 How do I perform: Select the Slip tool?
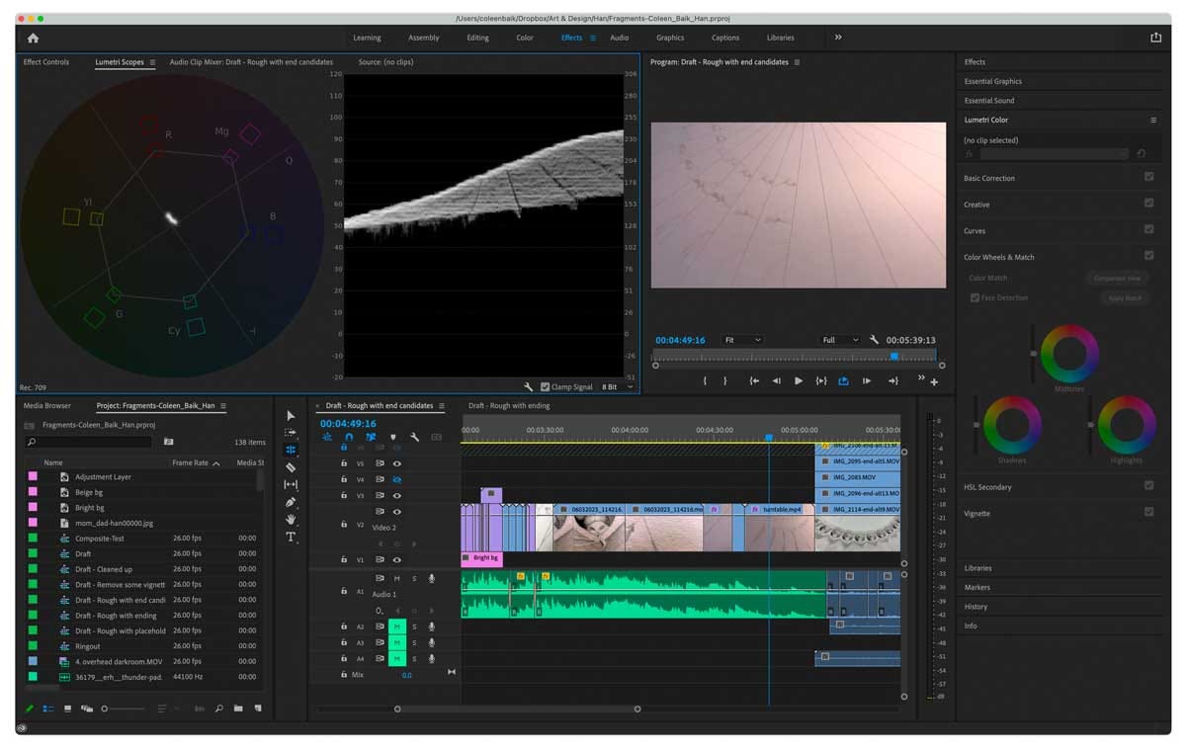pyautogui.click(x=291, y=485)
